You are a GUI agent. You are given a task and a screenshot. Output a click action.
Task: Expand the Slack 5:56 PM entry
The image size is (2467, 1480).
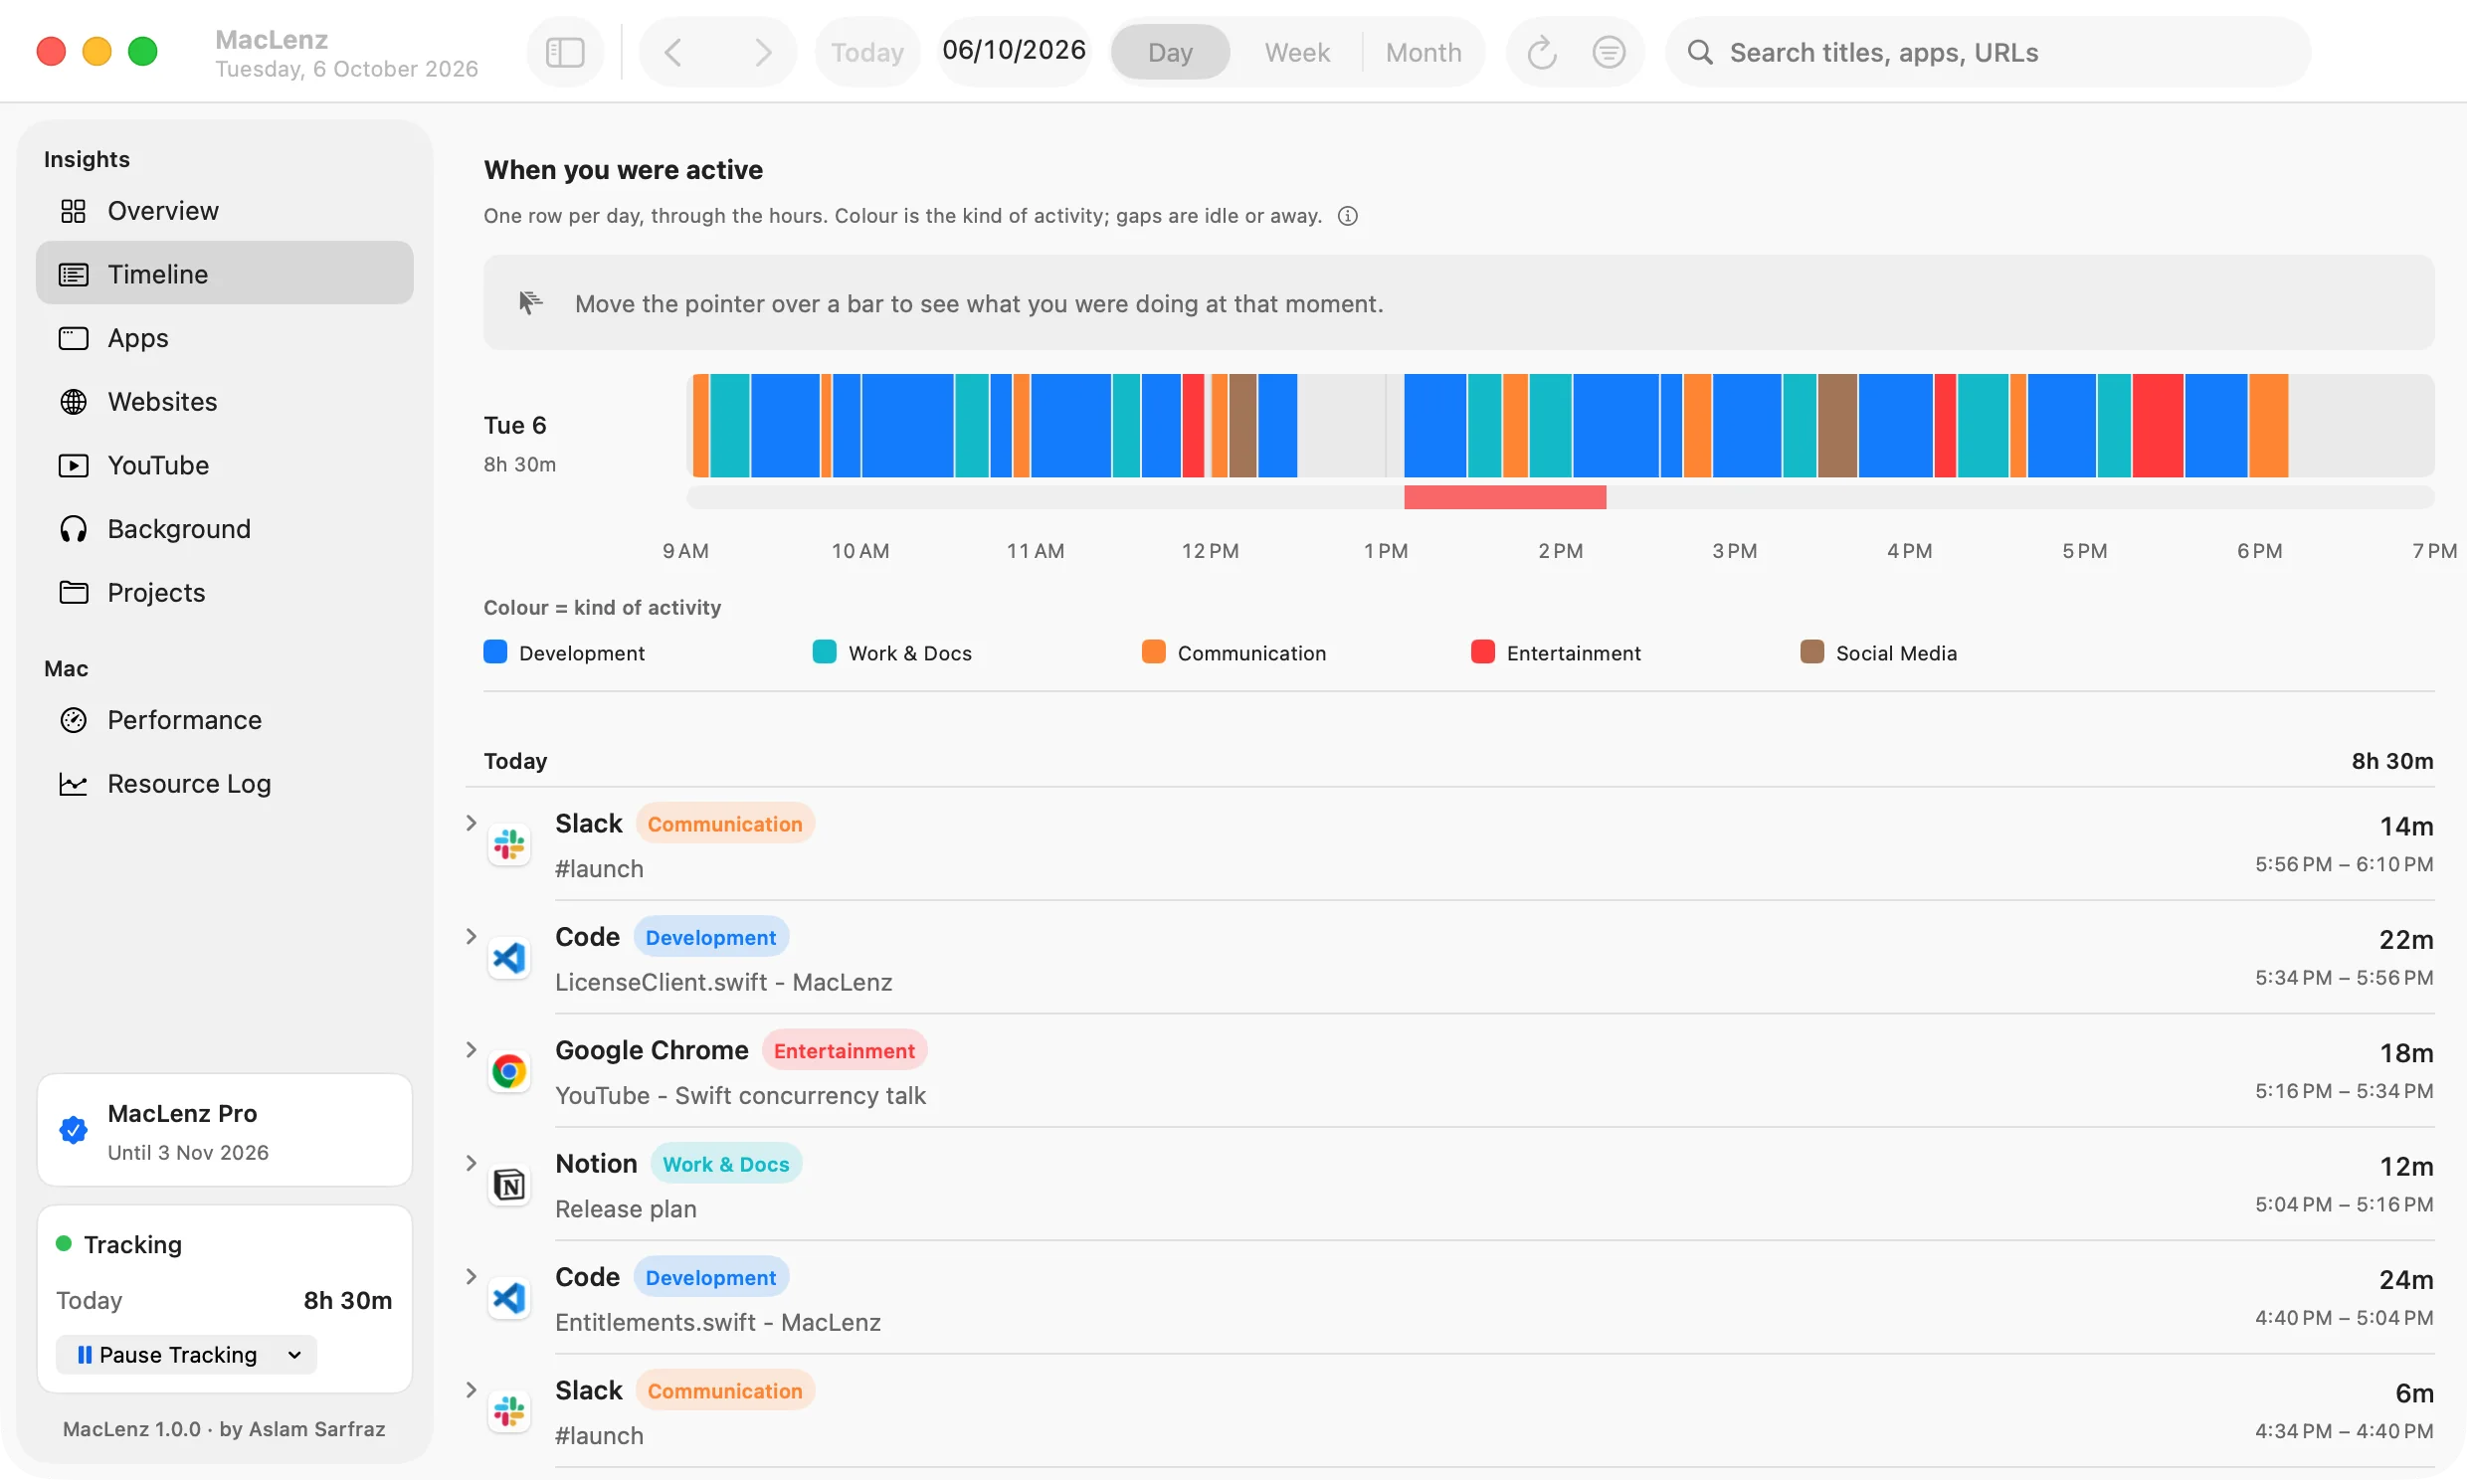[x=471, y=823]
